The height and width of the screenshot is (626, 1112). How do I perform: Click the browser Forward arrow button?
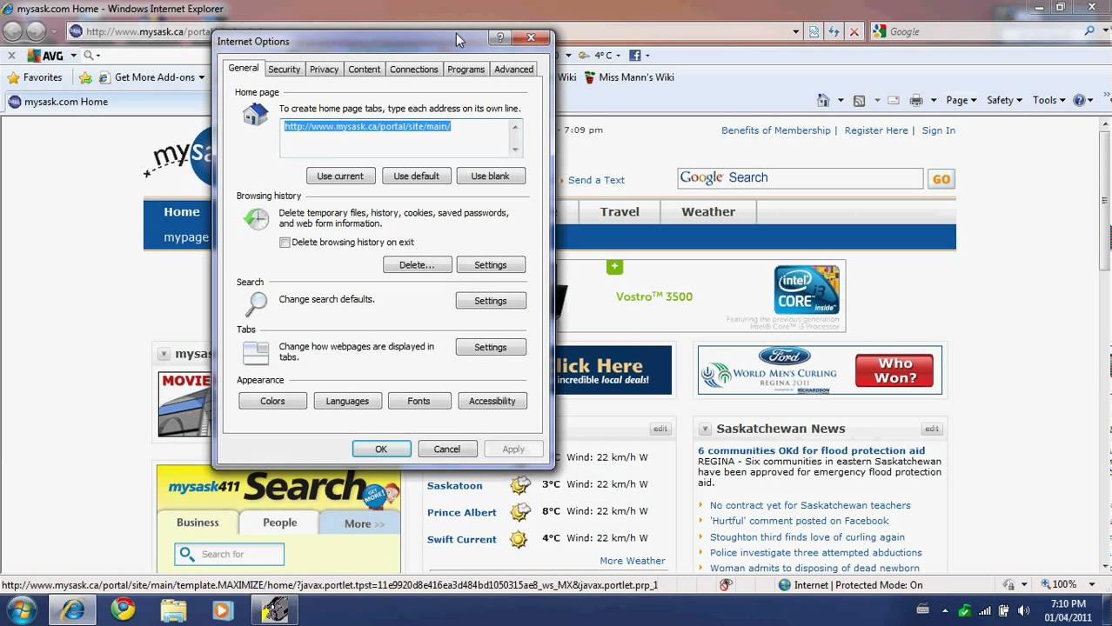pyautogui.click(x=36, y=31)
